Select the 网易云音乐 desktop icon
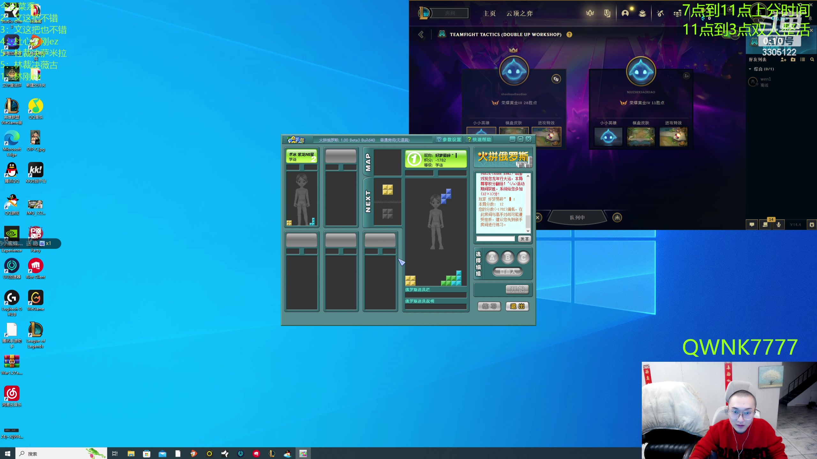 point(12,397)
